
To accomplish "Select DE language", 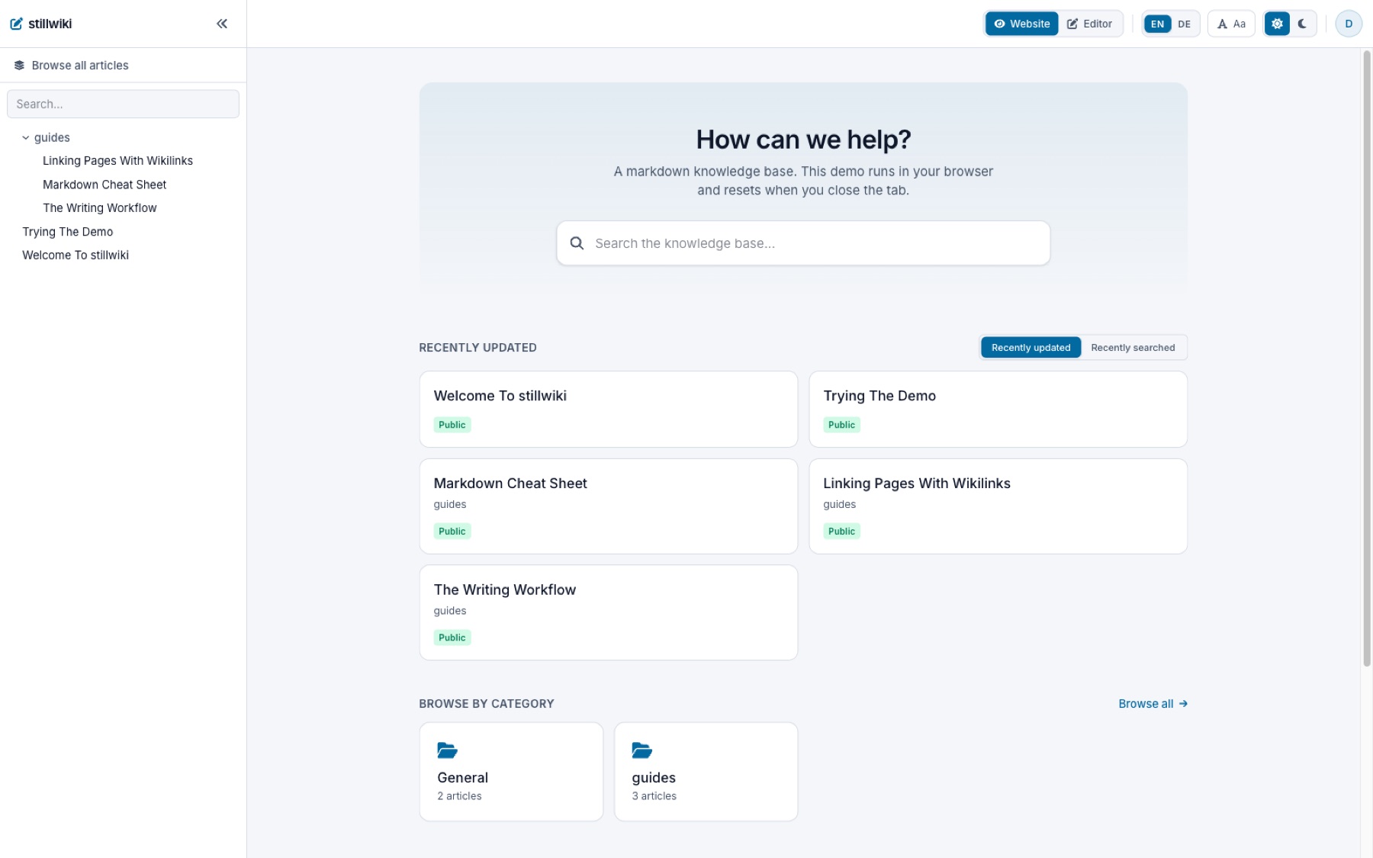I will click(x=1184, y=24).
